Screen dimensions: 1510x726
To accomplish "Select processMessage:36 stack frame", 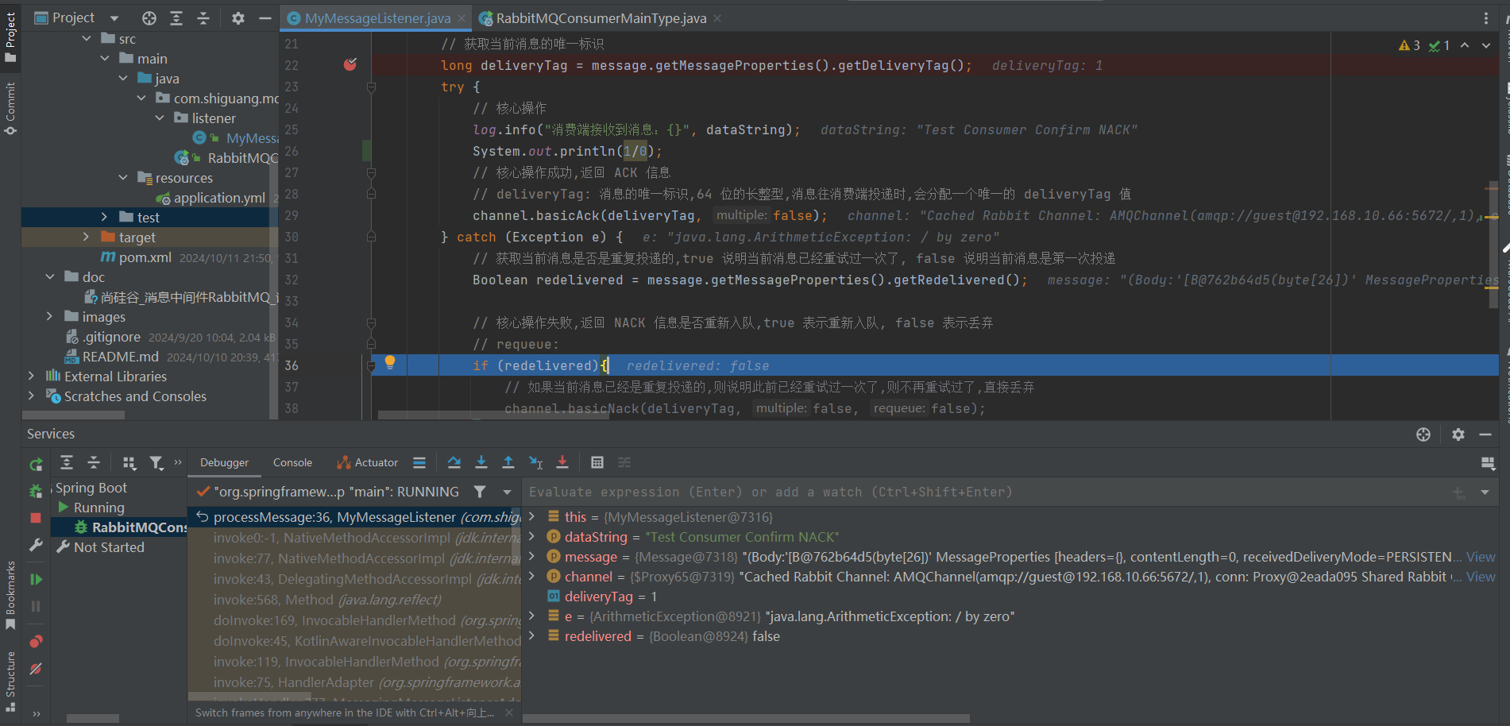I will click(x=354, y=517).
